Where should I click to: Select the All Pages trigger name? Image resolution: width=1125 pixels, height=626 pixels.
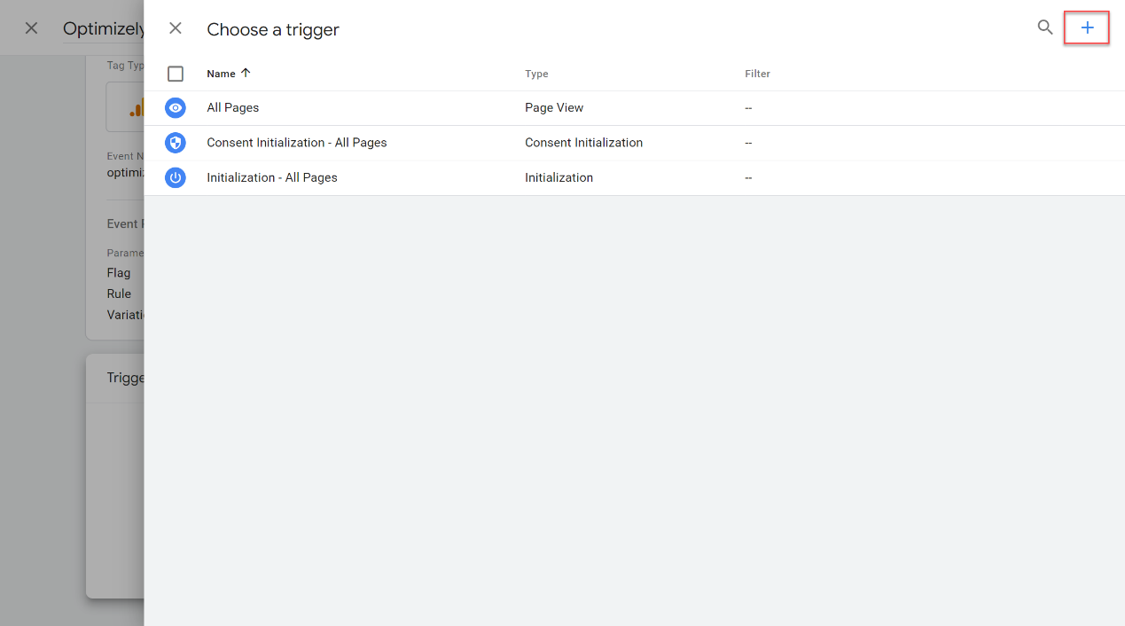233,107
